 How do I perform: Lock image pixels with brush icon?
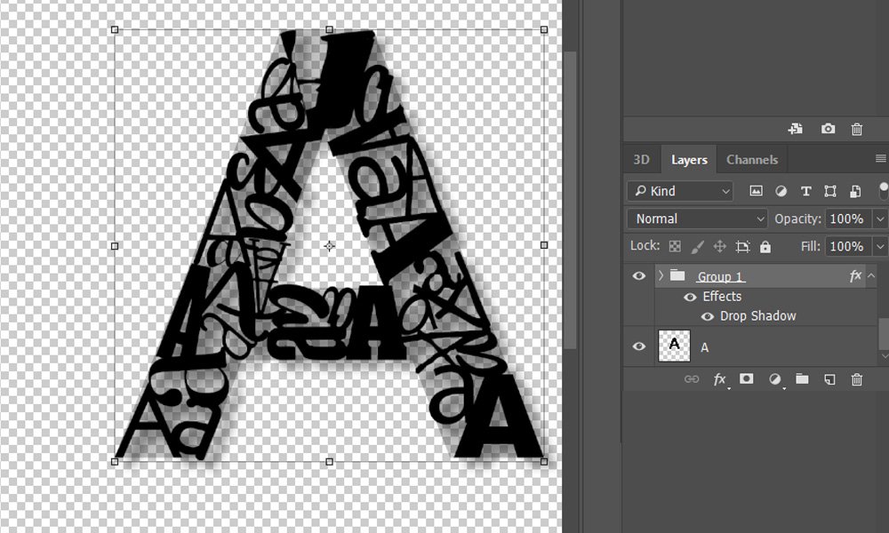pos(697,246)
